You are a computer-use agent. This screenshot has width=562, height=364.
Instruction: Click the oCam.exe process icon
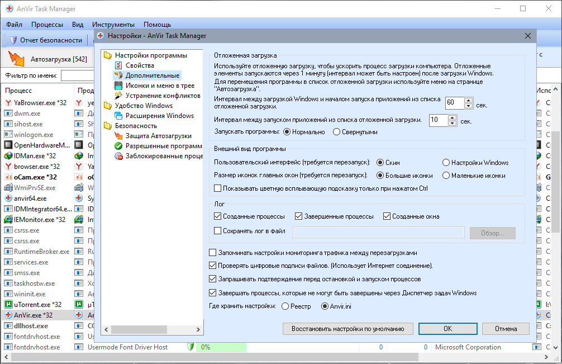click(8, 177)
